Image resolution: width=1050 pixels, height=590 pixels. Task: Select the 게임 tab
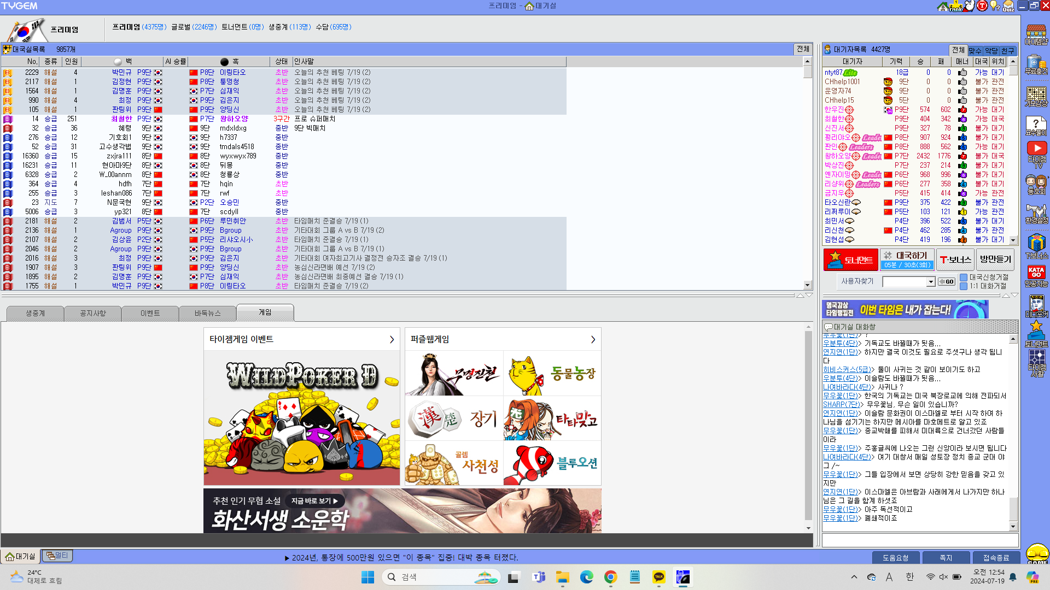click(265, 312)
